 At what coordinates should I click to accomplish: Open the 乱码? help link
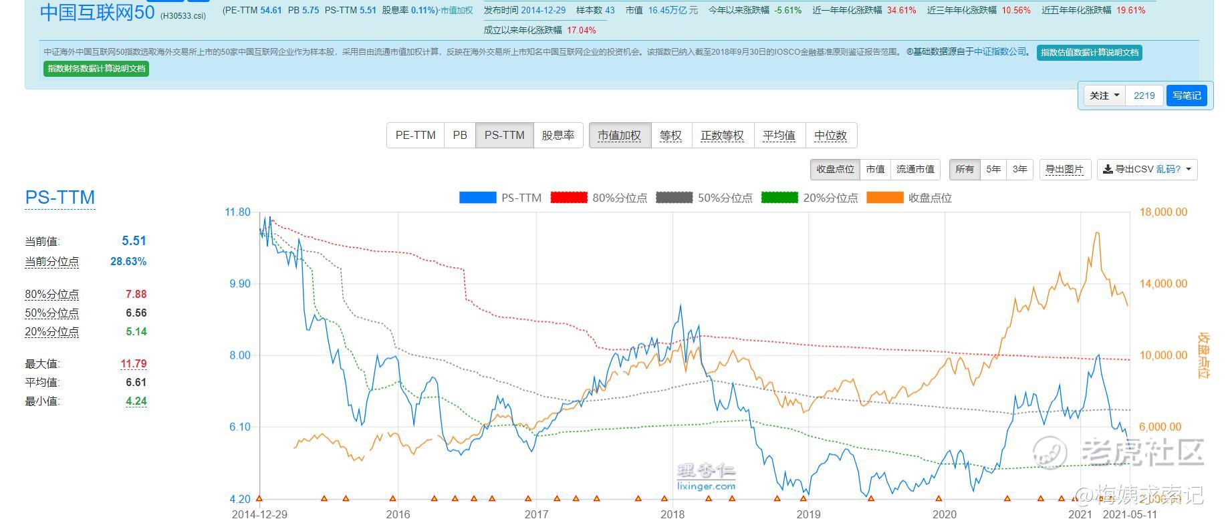coord(1169,170)
